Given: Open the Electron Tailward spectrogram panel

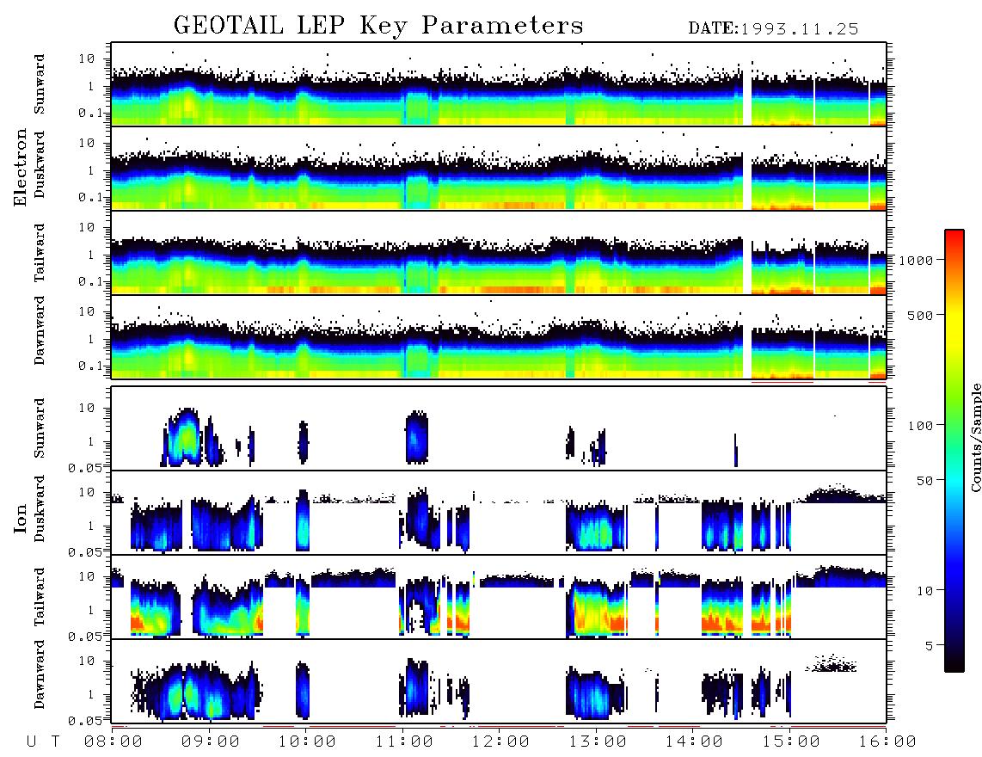Looking at the screenshot, I should click(499, 253).
